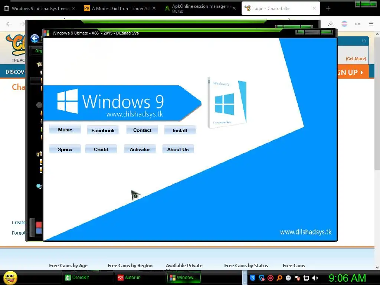Show the Specs button
Viewport: 380px width, 285px height.
[65, 149]
